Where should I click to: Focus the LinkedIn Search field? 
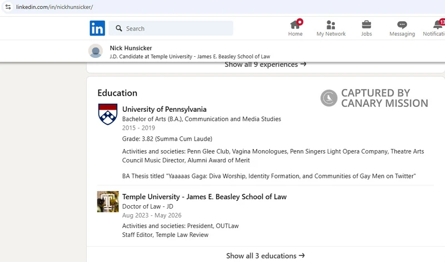tap(171, 28)
